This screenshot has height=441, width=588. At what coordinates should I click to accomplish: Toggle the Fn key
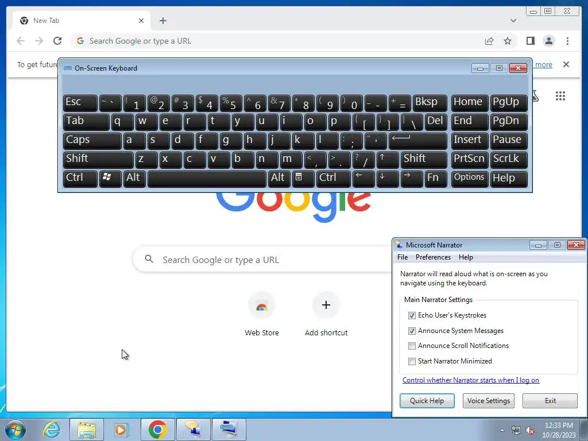pyautogui.click(x=436, y=179)
